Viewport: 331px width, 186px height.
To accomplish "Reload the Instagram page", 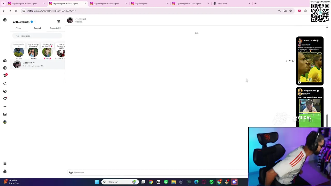I will click(16, 11).
